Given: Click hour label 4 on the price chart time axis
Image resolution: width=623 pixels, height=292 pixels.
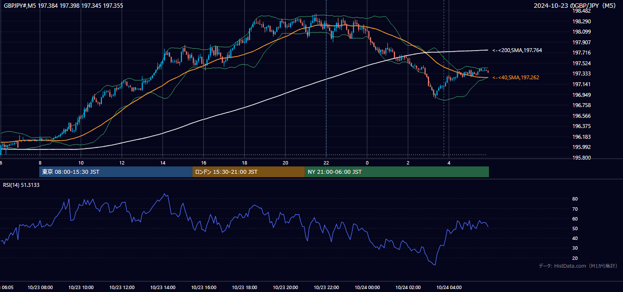Looking at the screenshot, I should coord(449,163).
